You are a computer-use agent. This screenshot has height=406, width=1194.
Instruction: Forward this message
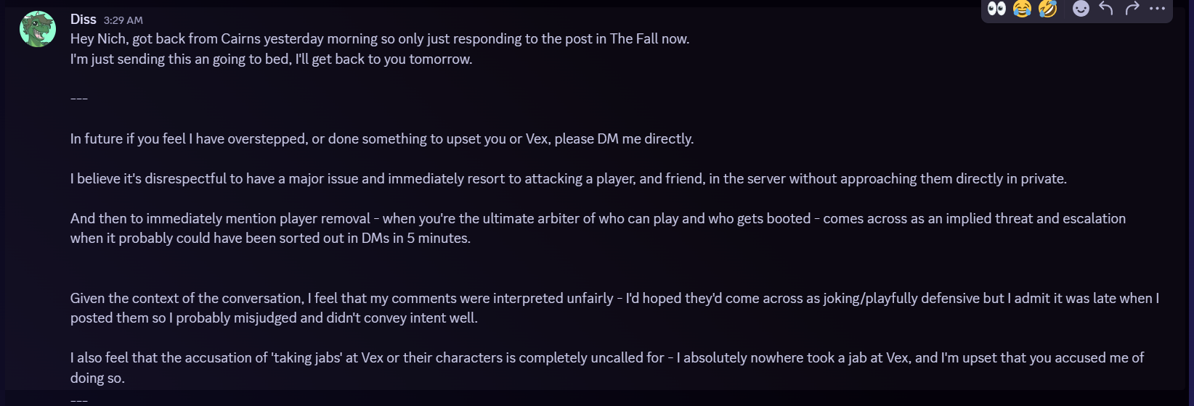(1132, 9)
